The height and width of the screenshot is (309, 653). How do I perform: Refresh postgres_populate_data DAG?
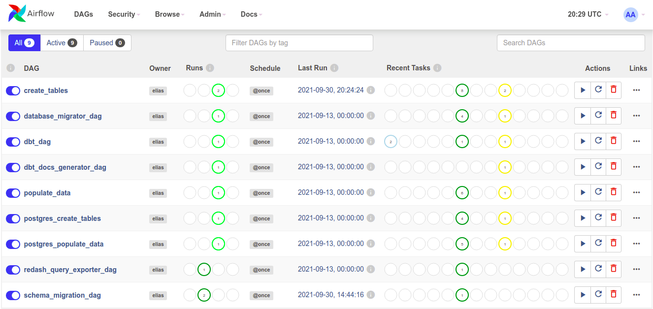point(598,244)
